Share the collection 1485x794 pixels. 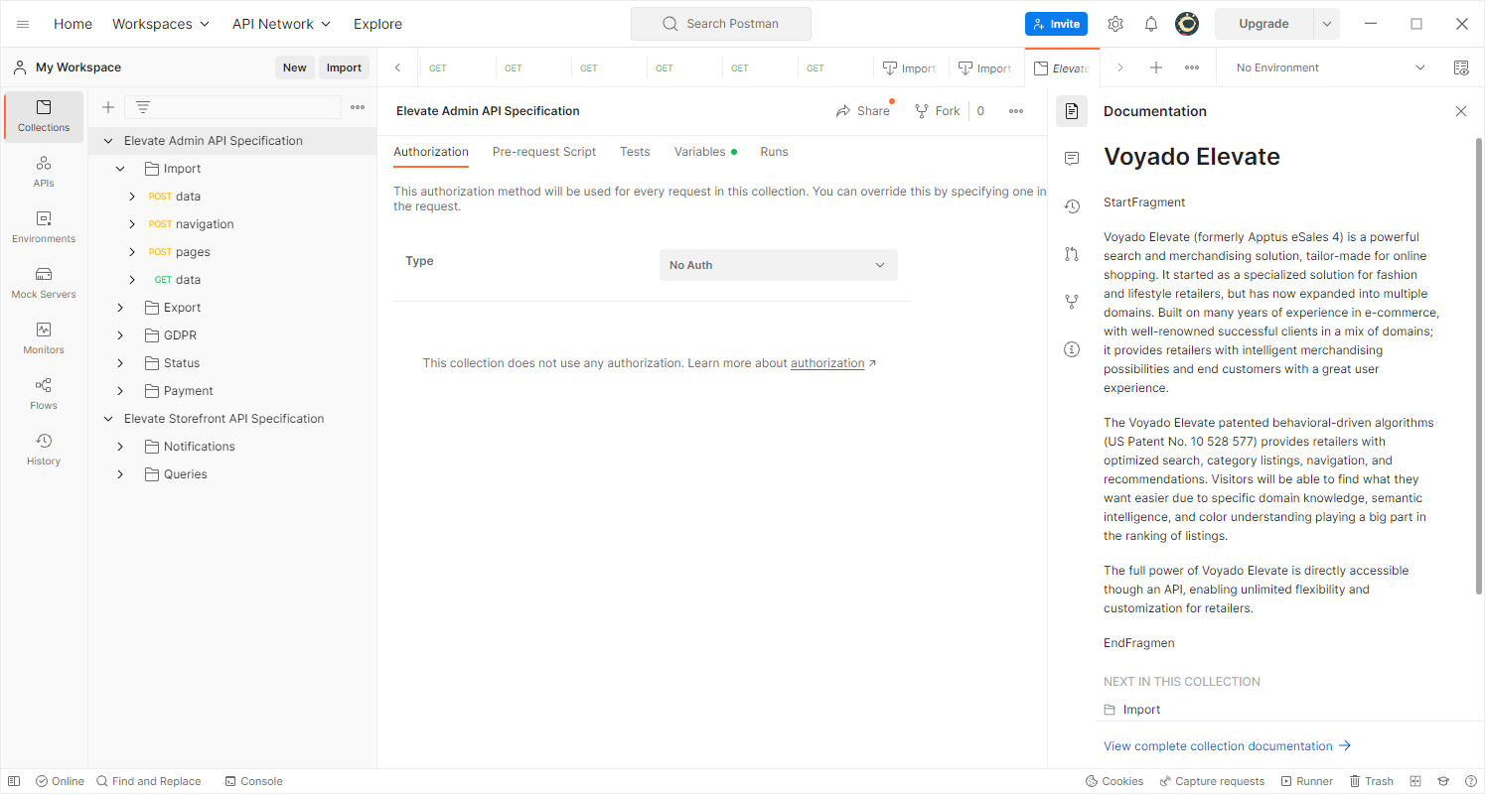pyautogui.click(x=862, y=111)
